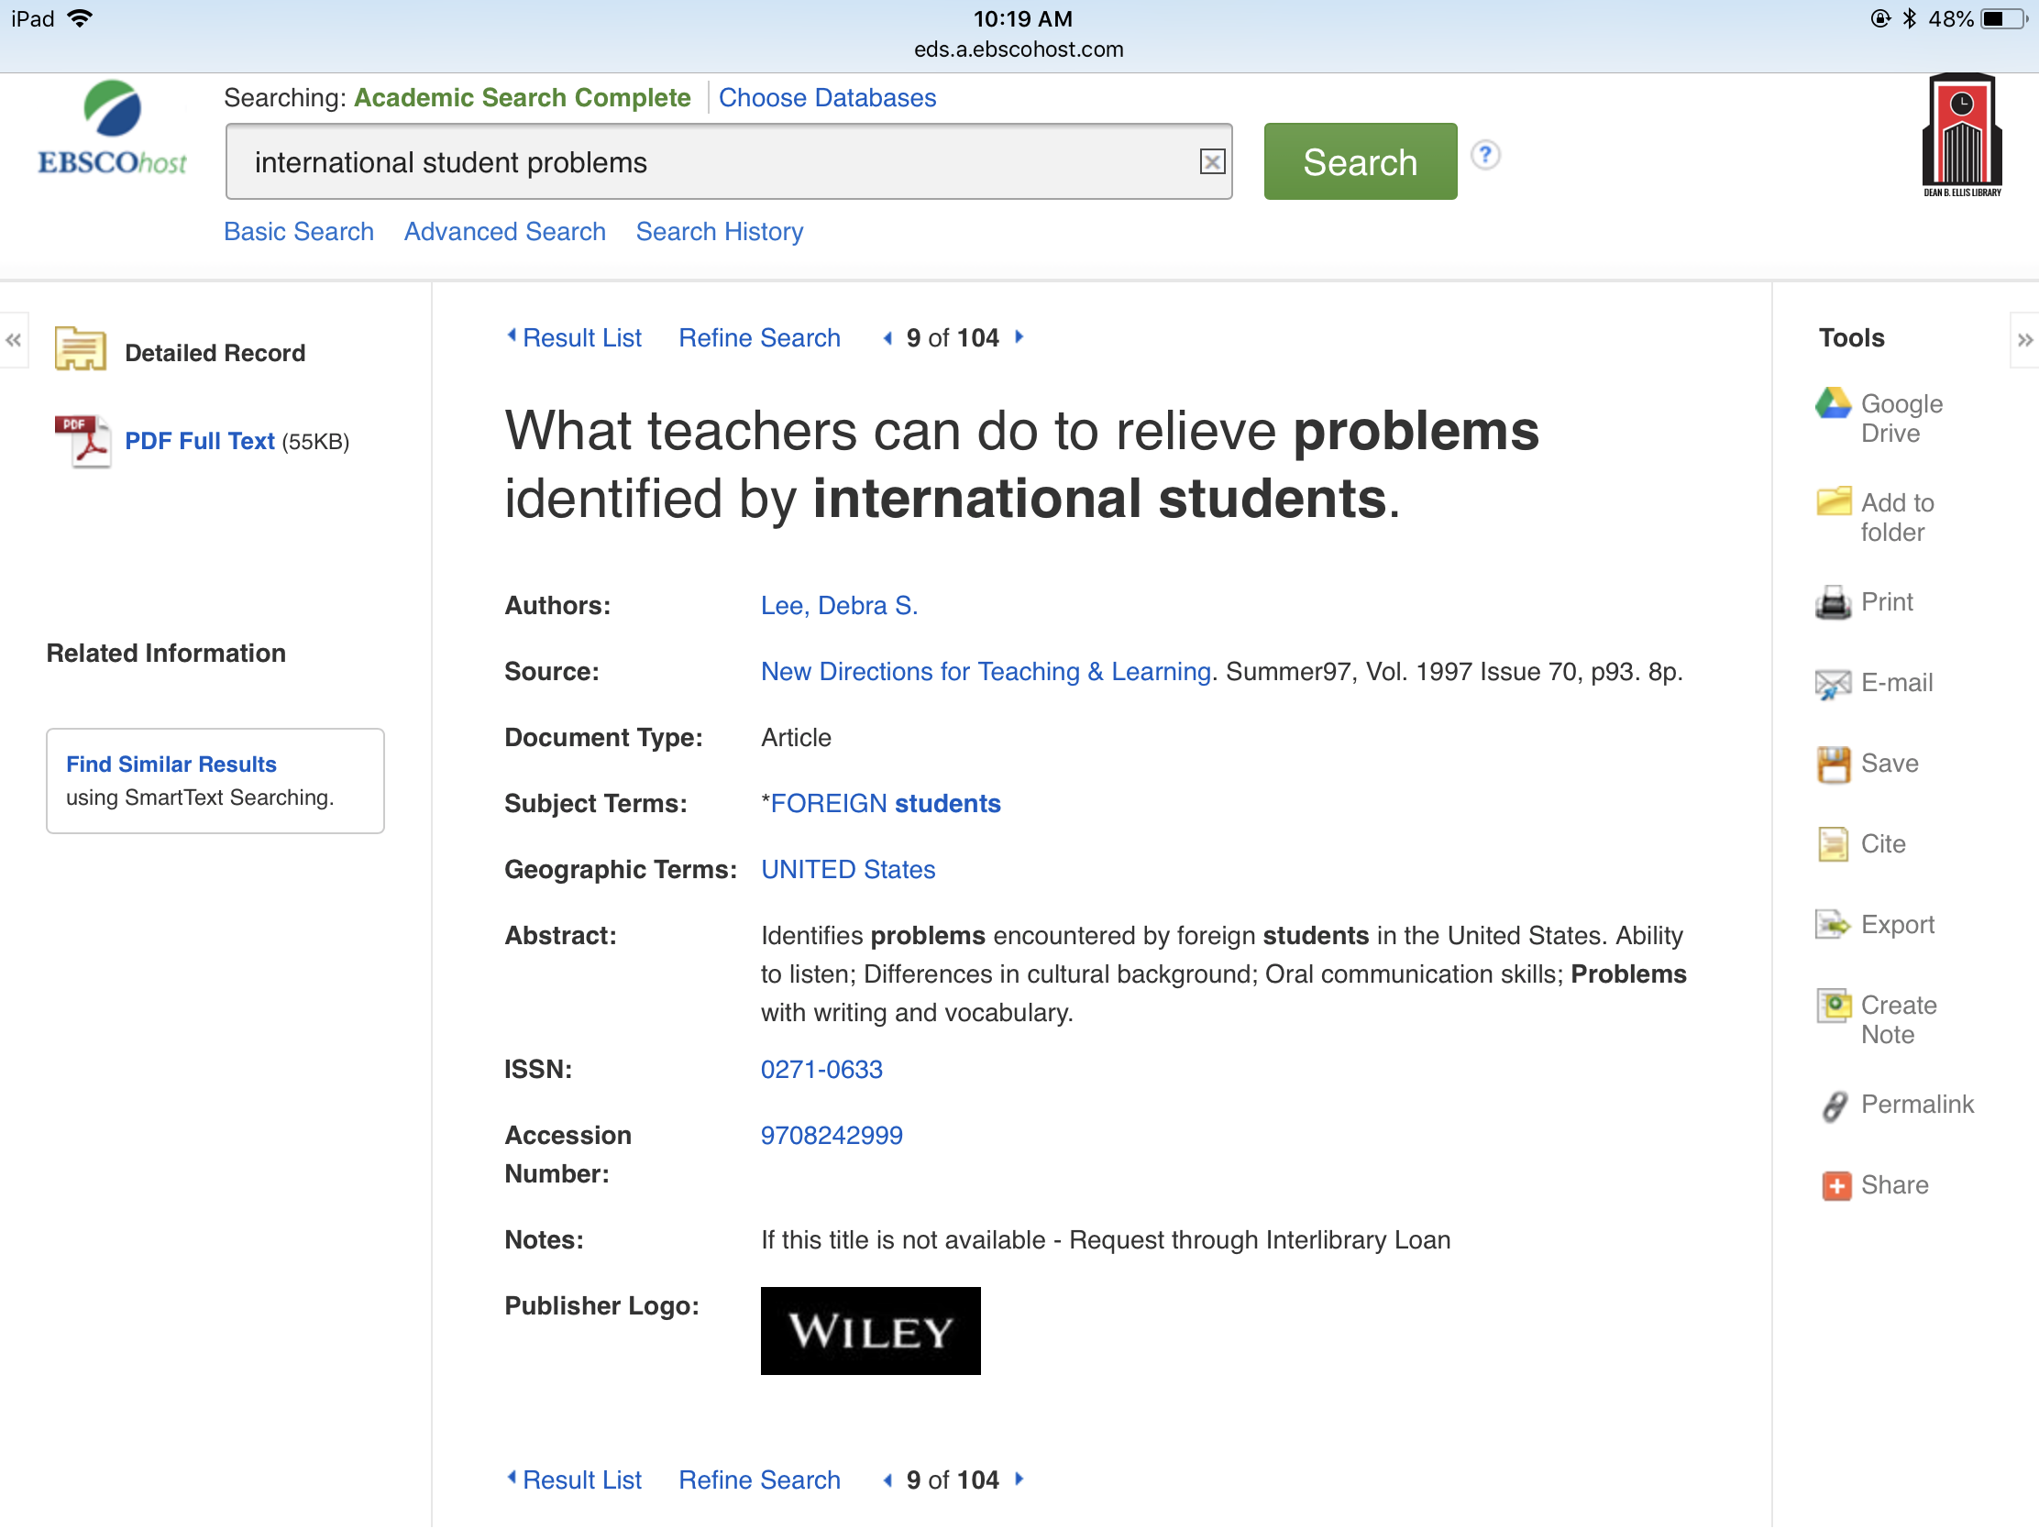Click the Cite tool icon
This screenshot has width=2039, height=1529.
(1834, 844)
